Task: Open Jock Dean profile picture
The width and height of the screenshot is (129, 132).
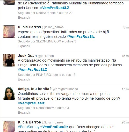Action: pyautogui.click(x=9, y=60)
